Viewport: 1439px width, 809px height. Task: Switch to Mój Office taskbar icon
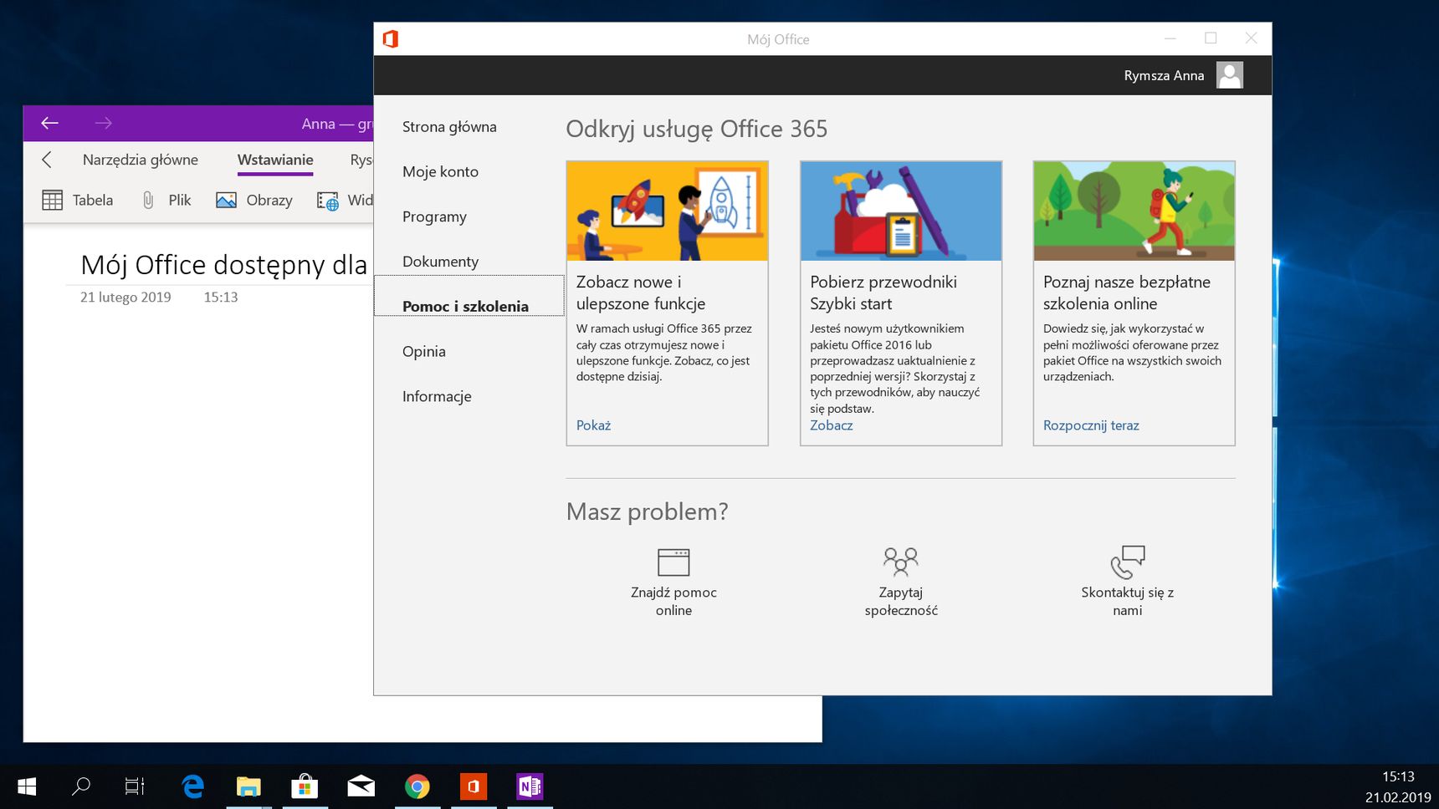[474, 786]
